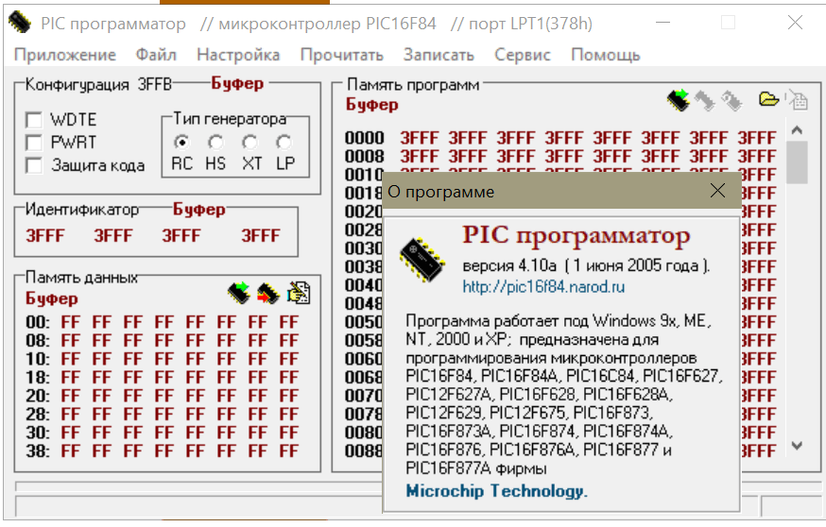Viewport: 826px width, 527px height.
Task: Click the chip application icon in title bar
Action: [x=20, y=23]
